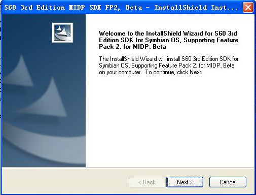Click the bold 'Welcome to the InstallShield Wizard' heading
The width and height of the screenshot is (256, 195).
pos(169,40)
